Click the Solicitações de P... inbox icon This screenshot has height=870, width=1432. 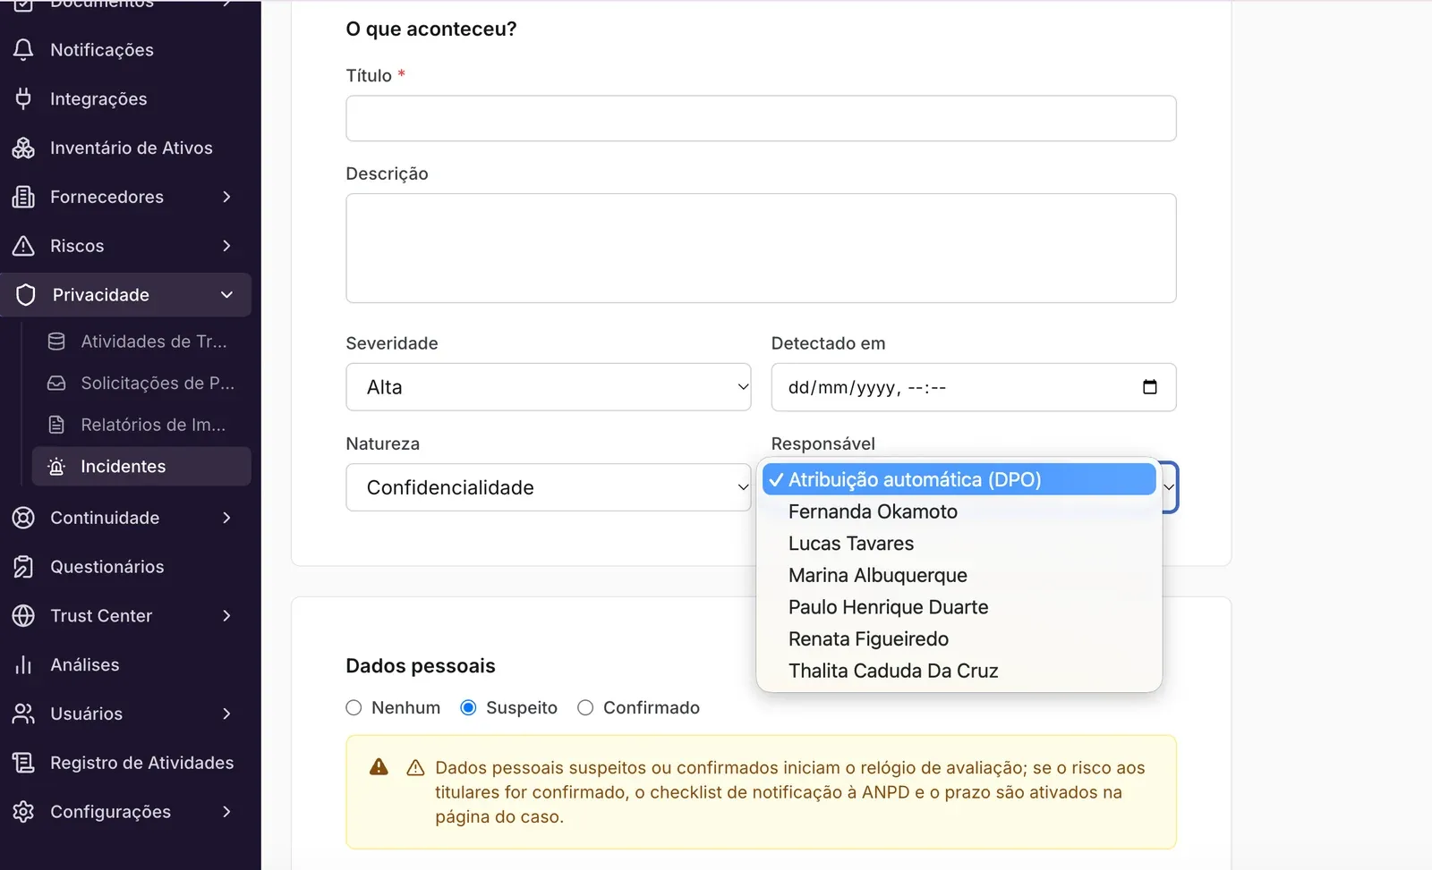coord(56,383)
